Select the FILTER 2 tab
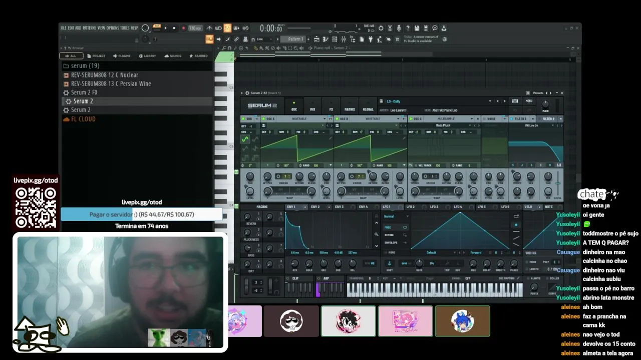This screenshot has height=360, width=641. click(x=548, y=119)
